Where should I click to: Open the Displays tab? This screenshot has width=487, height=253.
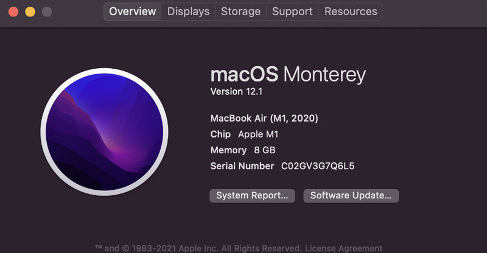coord(188,12)
